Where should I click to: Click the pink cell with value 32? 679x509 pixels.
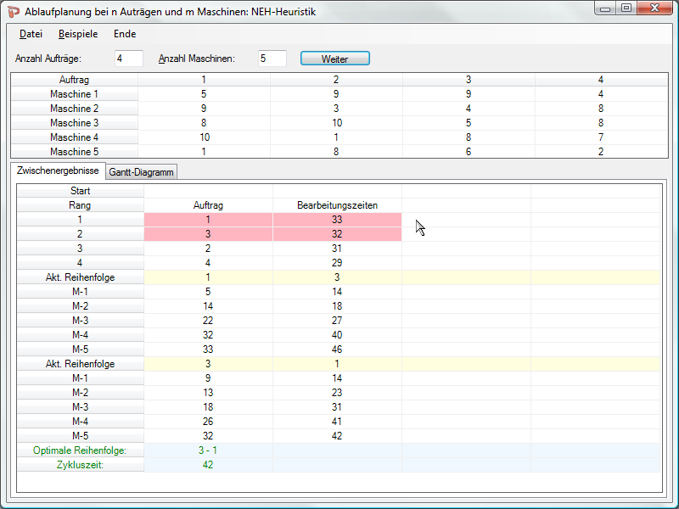[337, 234]
